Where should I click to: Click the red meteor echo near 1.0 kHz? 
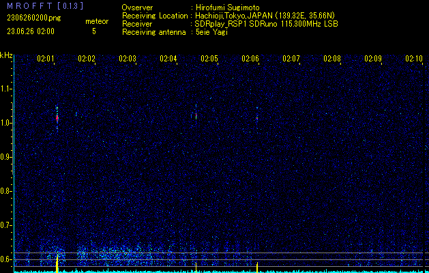click(57, 117)
